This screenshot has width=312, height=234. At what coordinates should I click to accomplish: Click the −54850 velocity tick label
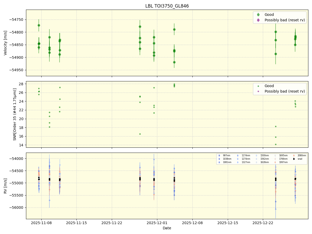(x=16, y=45)
